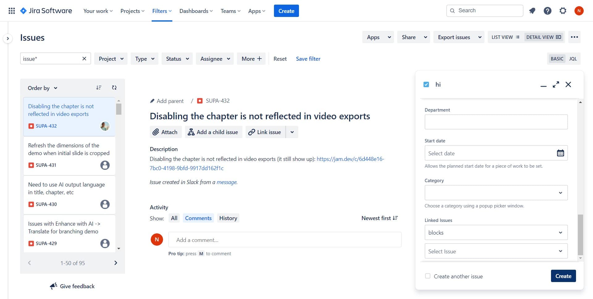Open notifications via the flag icon

click(532, 10)
